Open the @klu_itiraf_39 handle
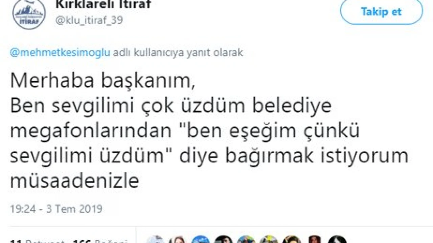433x243 pixels. 89,20
